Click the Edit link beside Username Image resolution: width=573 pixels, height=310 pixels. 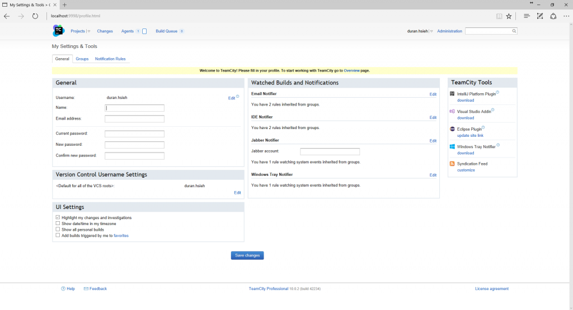pos(232,98)
